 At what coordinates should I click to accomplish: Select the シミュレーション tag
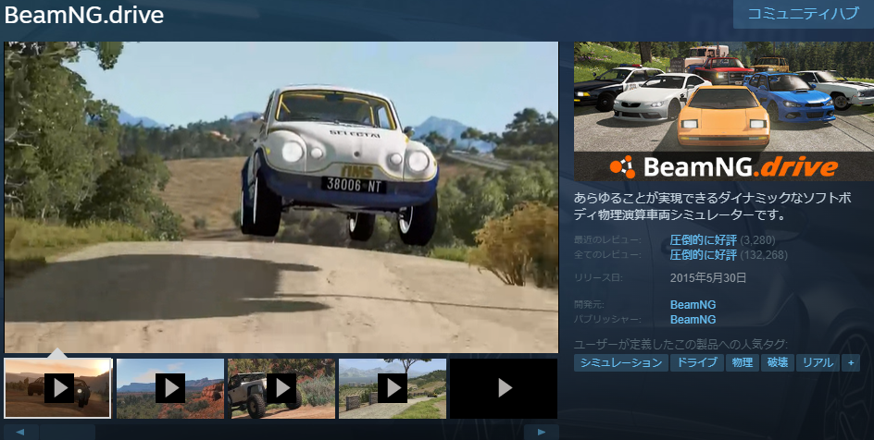coord(621,362)
